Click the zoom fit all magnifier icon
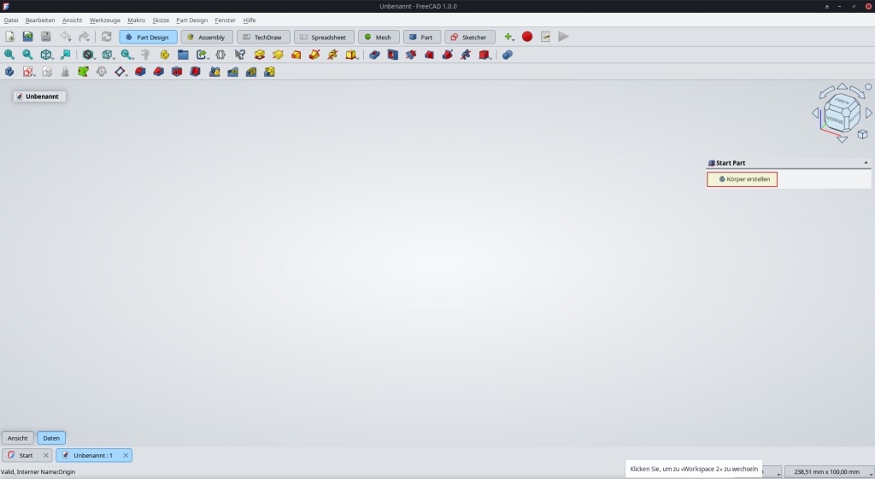875x479 pixels. pos(9,55)
